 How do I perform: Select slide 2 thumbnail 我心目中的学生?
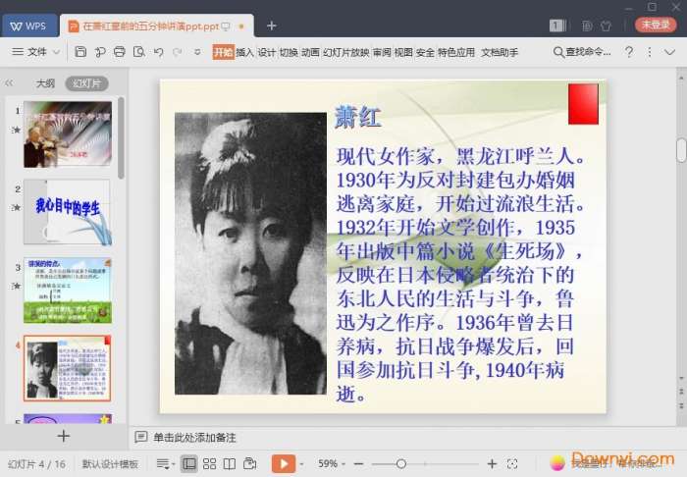[67, 211]
